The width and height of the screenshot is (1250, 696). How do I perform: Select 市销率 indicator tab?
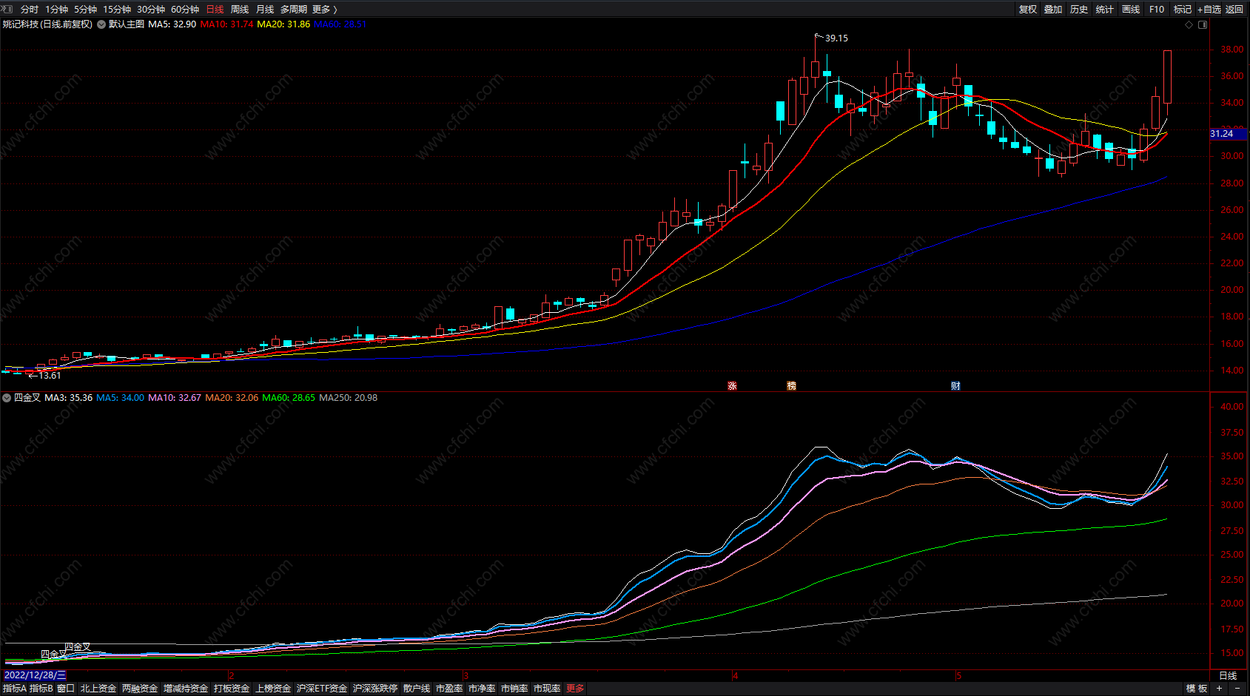pyautogui.click(x=514, y=689)
